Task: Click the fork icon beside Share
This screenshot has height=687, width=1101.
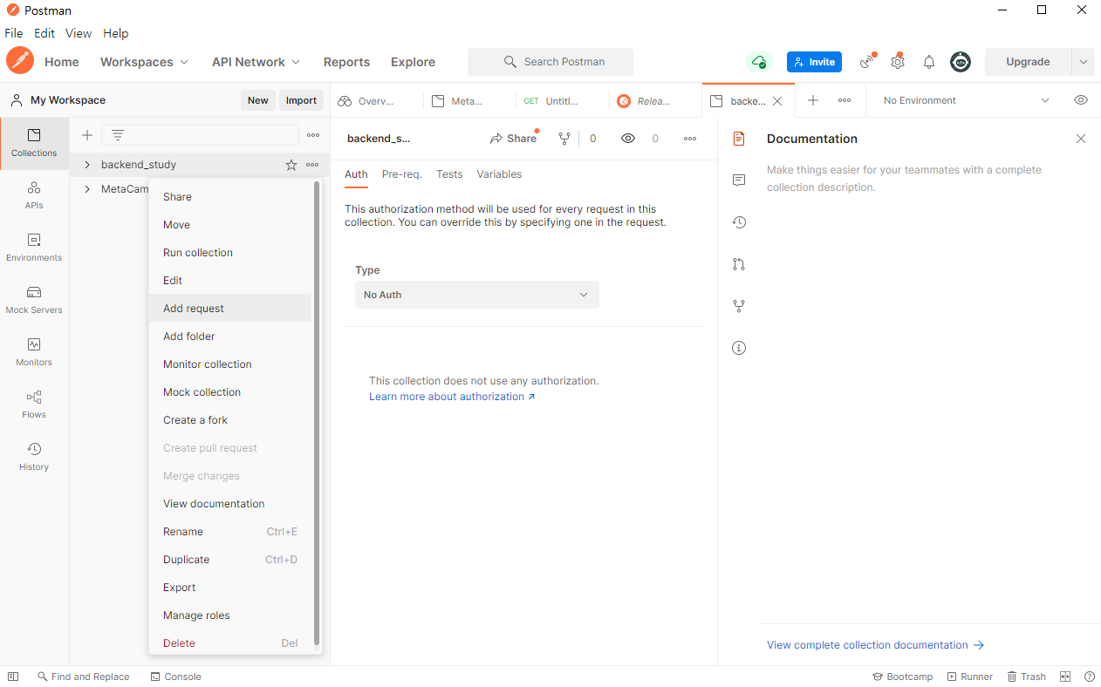Action: [564, 139]
